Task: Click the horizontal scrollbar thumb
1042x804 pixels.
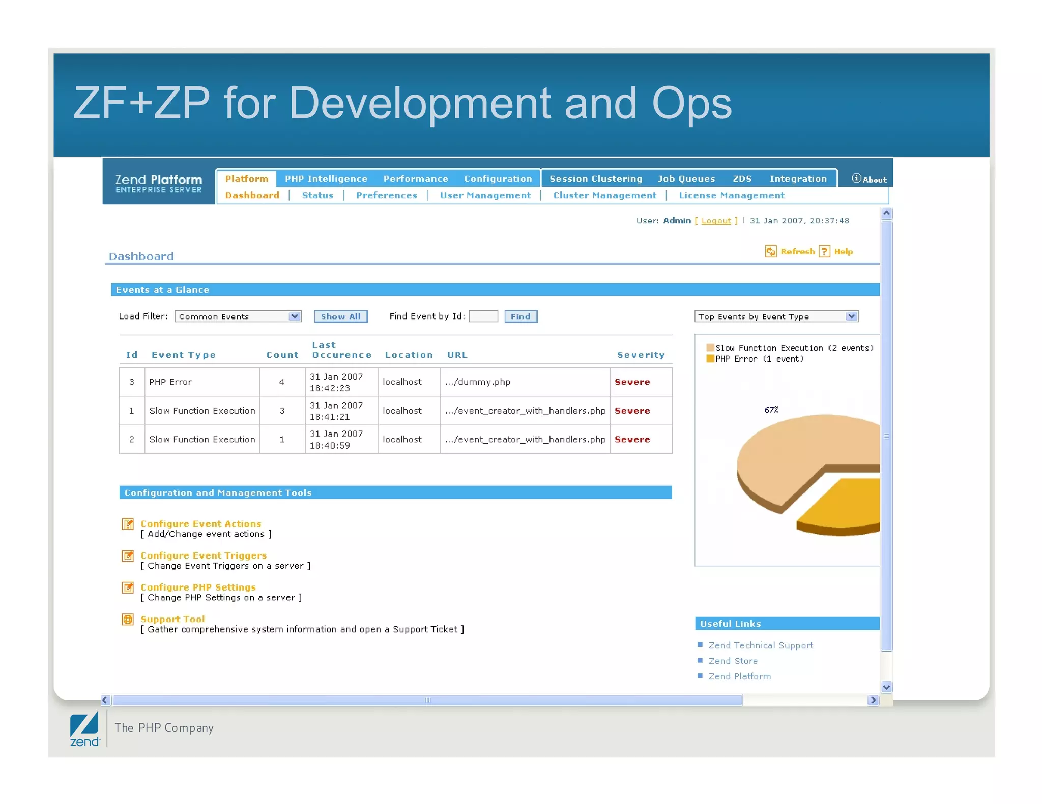Action: [427, 700]
